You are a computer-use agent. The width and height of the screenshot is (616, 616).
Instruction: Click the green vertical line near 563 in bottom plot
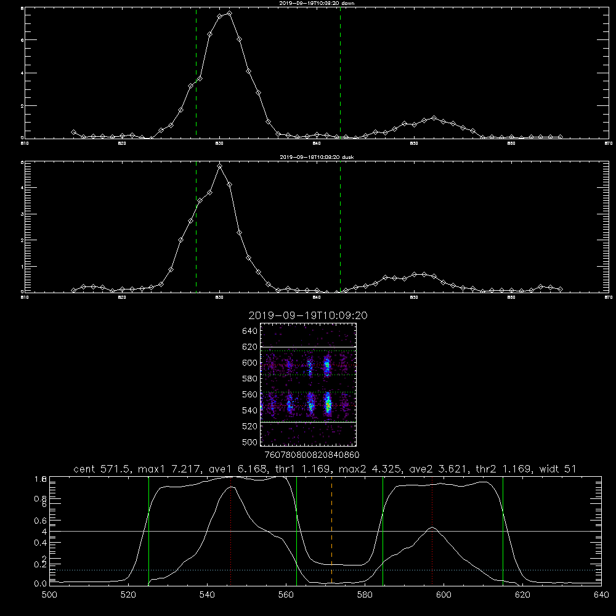[296, 530]
